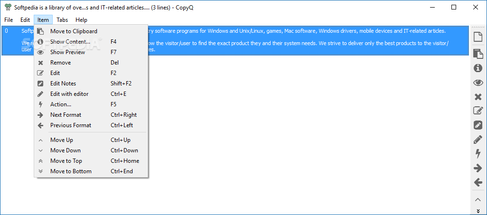Open the Tabs menu
Viewport: 487px width, 215px height.
point(62,20)
